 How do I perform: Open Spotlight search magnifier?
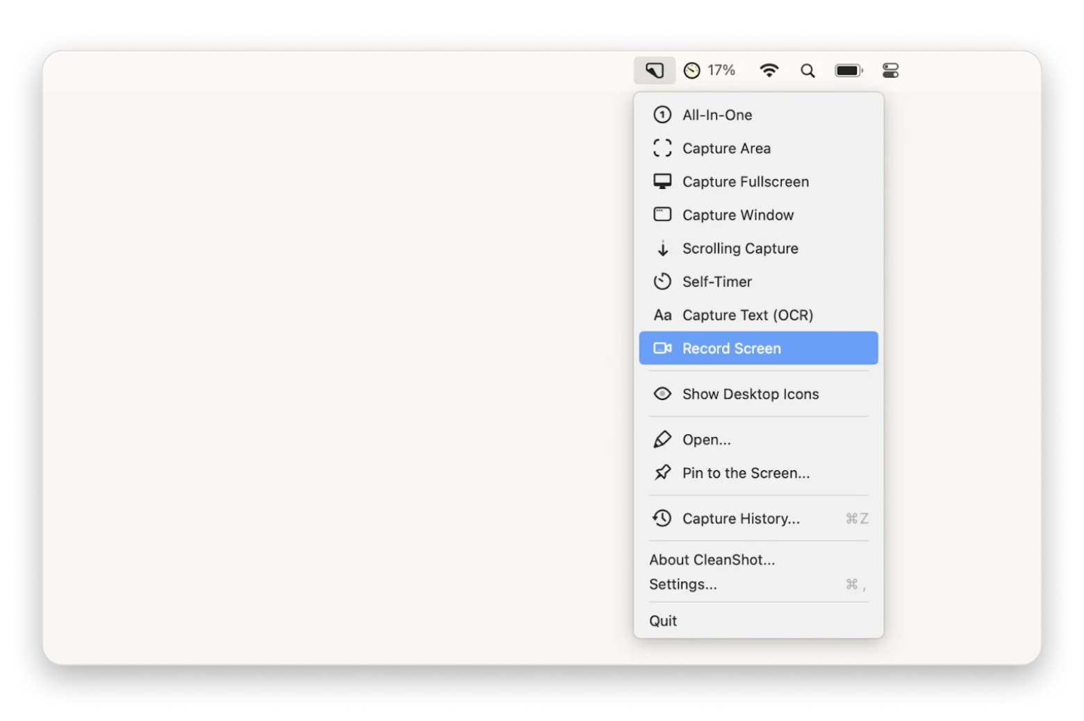(x=807, y=70)
